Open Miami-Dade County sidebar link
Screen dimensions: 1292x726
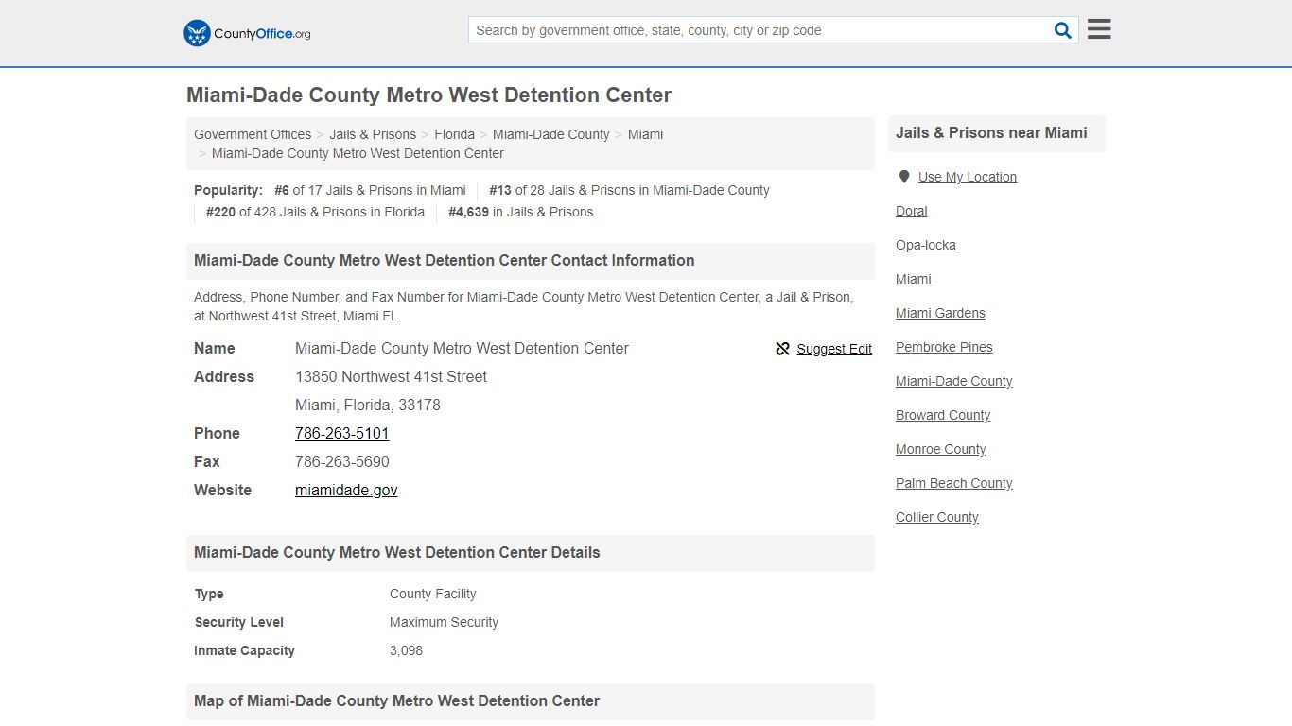[954, 381]
